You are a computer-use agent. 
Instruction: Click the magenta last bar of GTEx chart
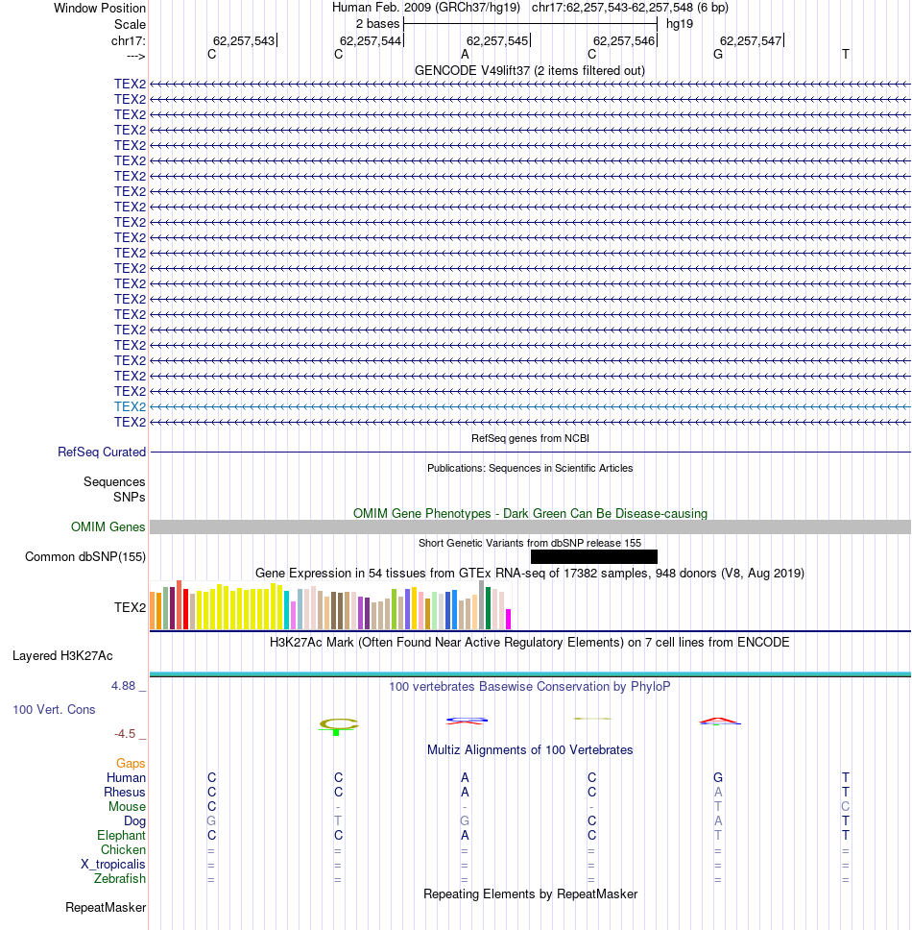(508, 619)
